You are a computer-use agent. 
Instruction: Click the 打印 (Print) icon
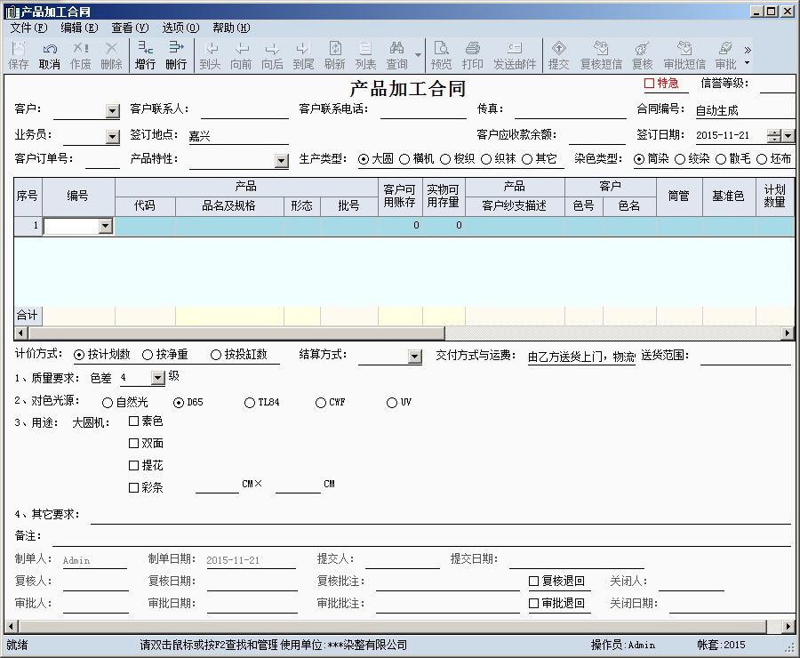473,55
